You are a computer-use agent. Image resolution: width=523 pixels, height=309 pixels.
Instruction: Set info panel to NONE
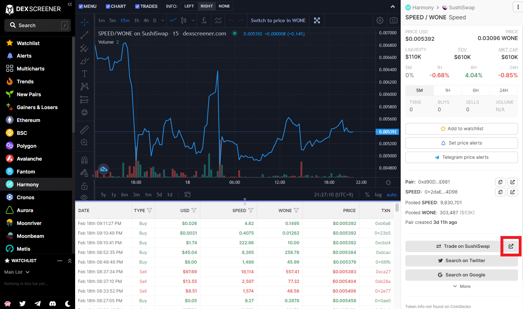coord(224,6)
